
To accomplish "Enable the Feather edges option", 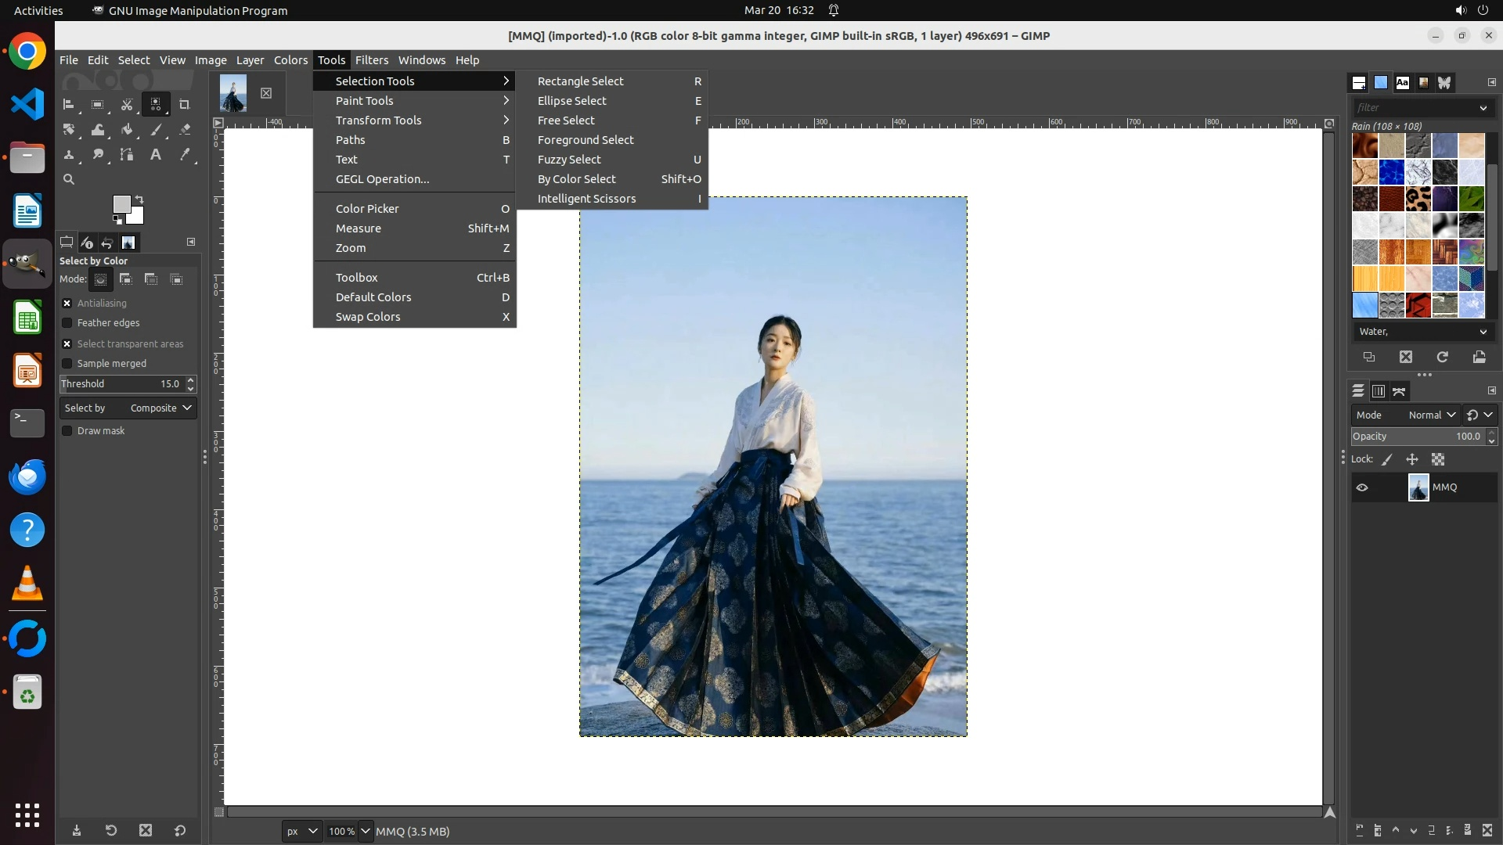I will [x=67, y=323].
